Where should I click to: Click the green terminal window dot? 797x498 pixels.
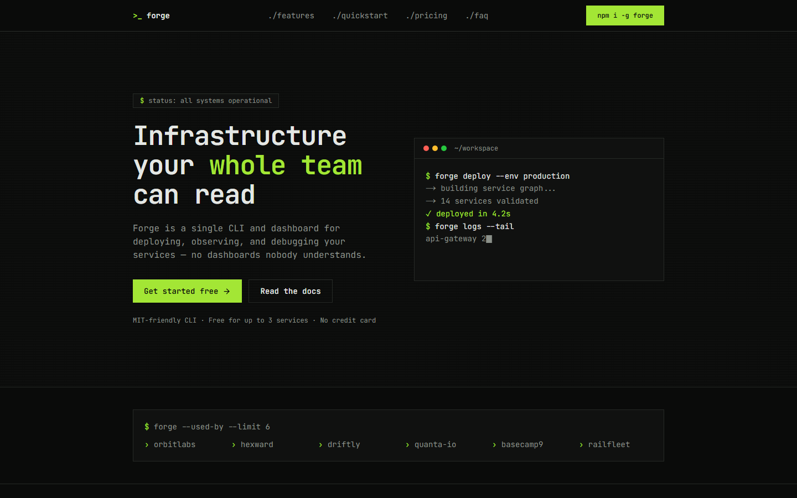[x=444, y=148]
